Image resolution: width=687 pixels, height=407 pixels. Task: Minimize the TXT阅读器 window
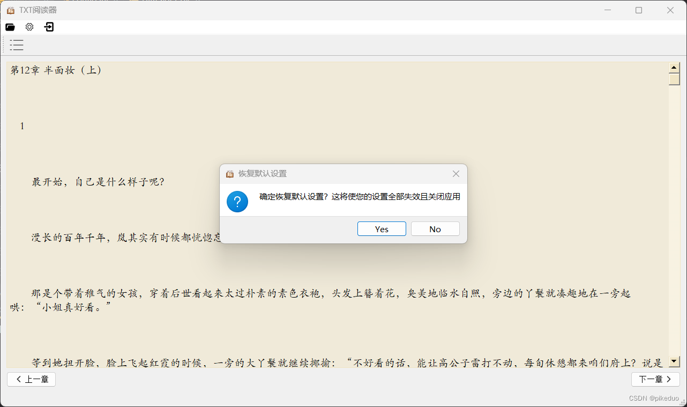[608, 10]
